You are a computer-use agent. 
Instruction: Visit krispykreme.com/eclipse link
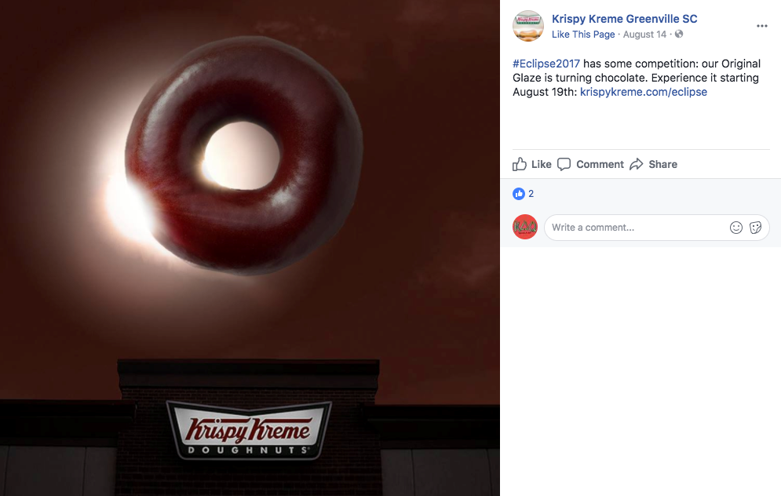point(644,92)
